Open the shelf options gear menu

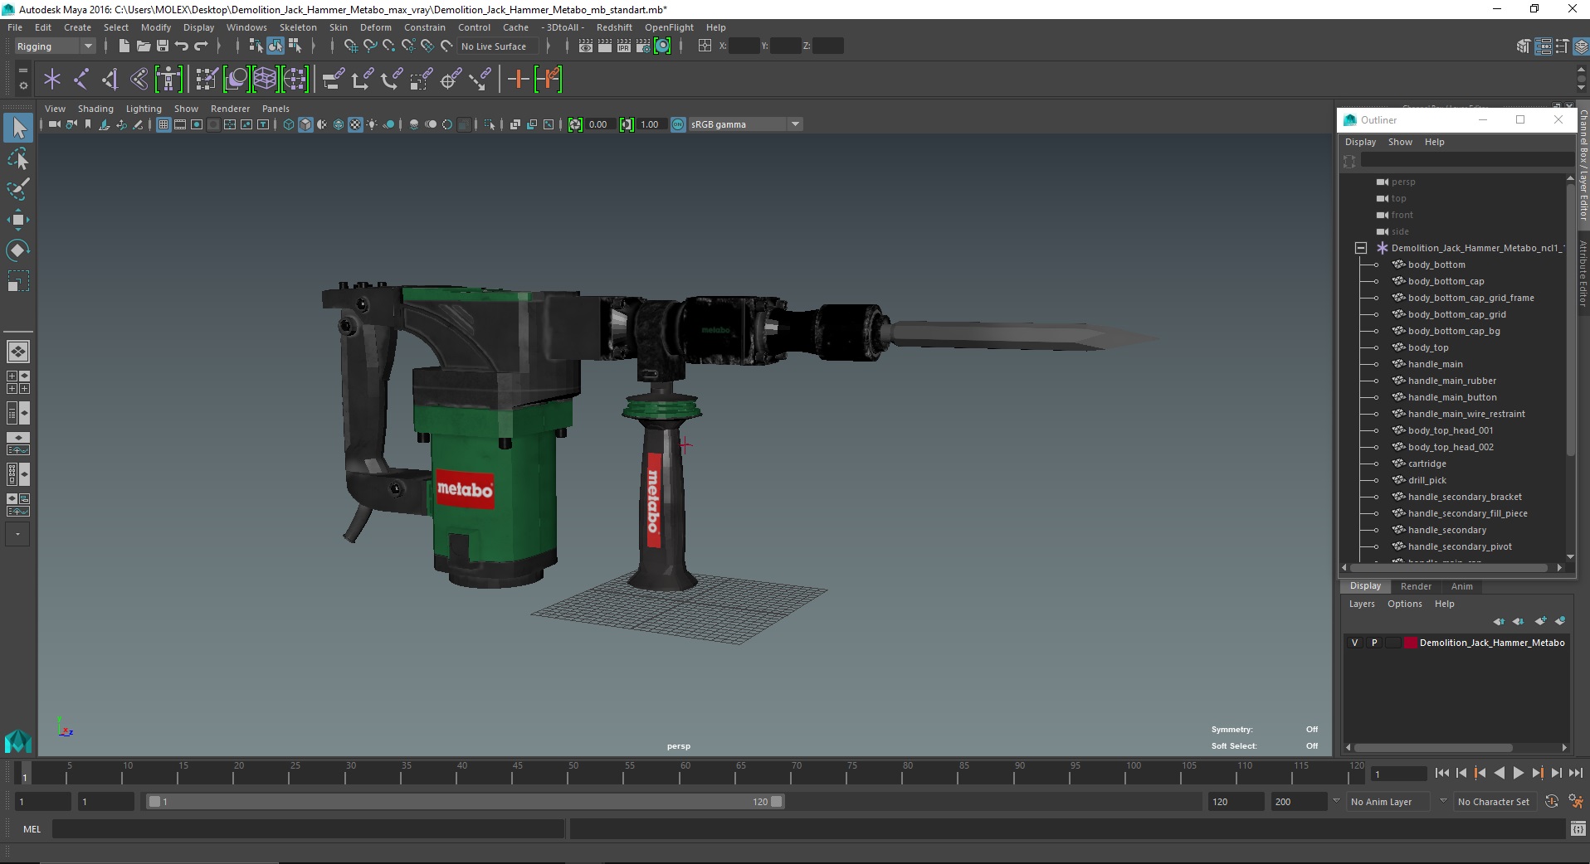[x=23, y=85]
